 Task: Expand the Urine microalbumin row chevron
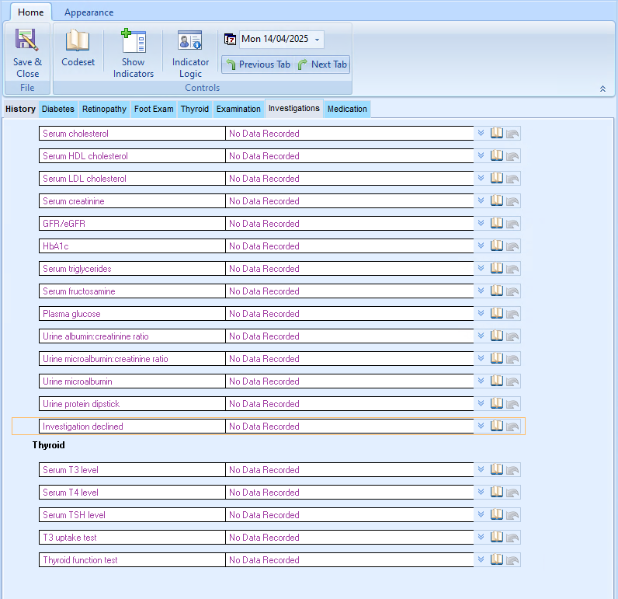[x=481, y=381]
